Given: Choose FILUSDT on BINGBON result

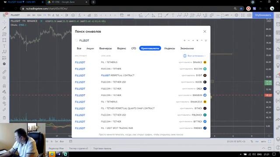Looking at the screenshot, I should (141, 95).
